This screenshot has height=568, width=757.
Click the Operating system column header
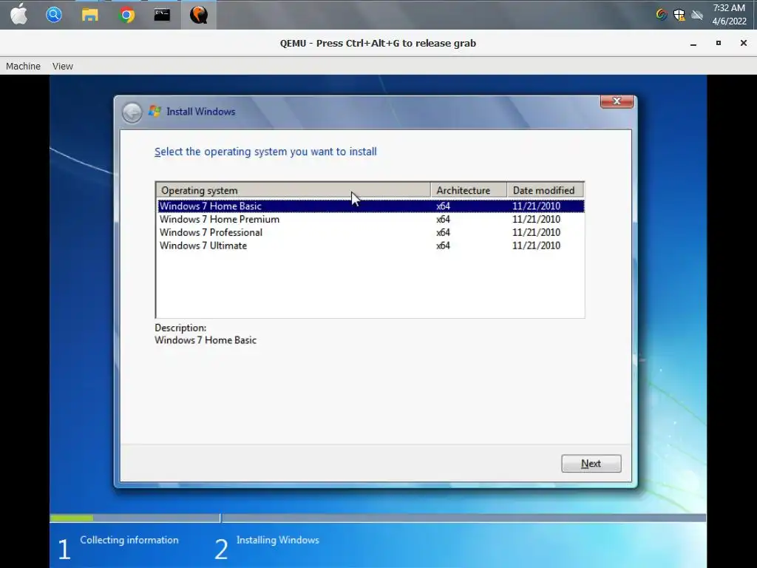point(293,190)
